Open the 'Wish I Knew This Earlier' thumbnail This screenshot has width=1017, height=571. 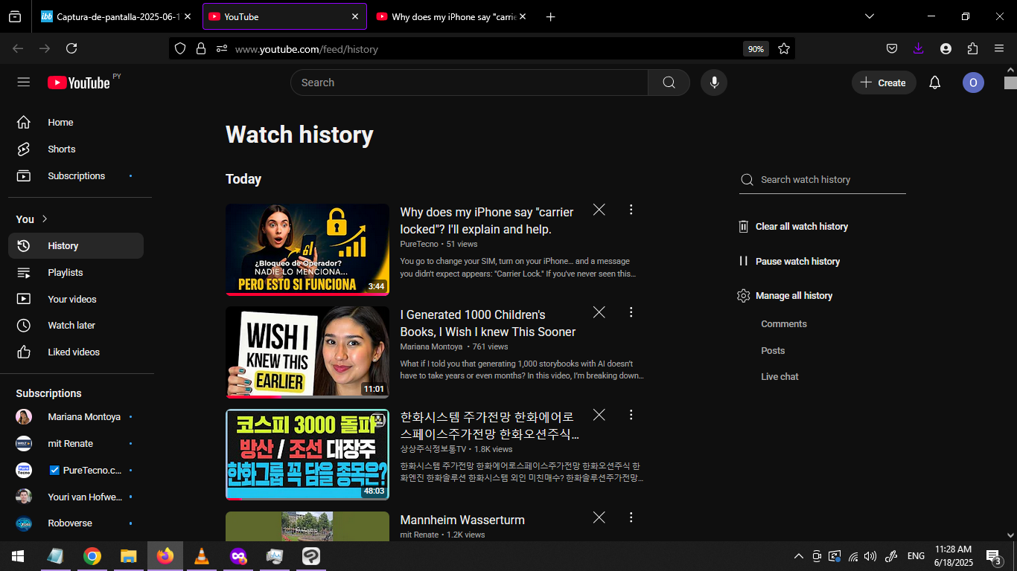pyautogui.click(x=307, y=352)
